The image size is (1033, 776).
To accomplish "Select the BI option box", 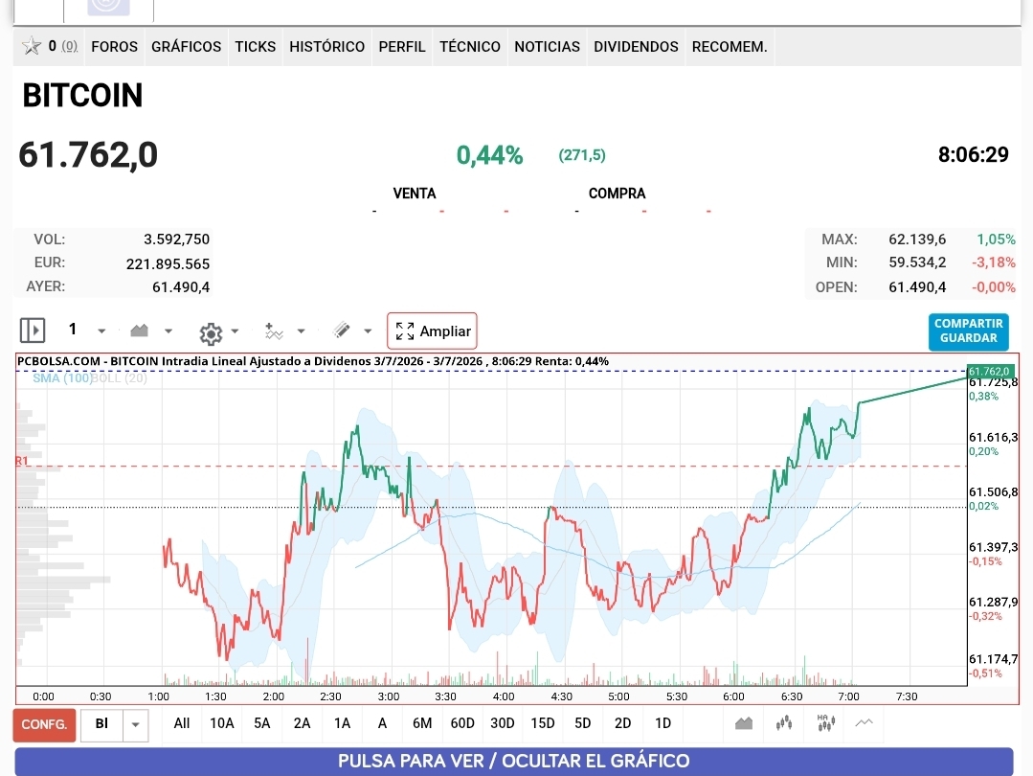I will pyautogui.click(x=101, y=724).
